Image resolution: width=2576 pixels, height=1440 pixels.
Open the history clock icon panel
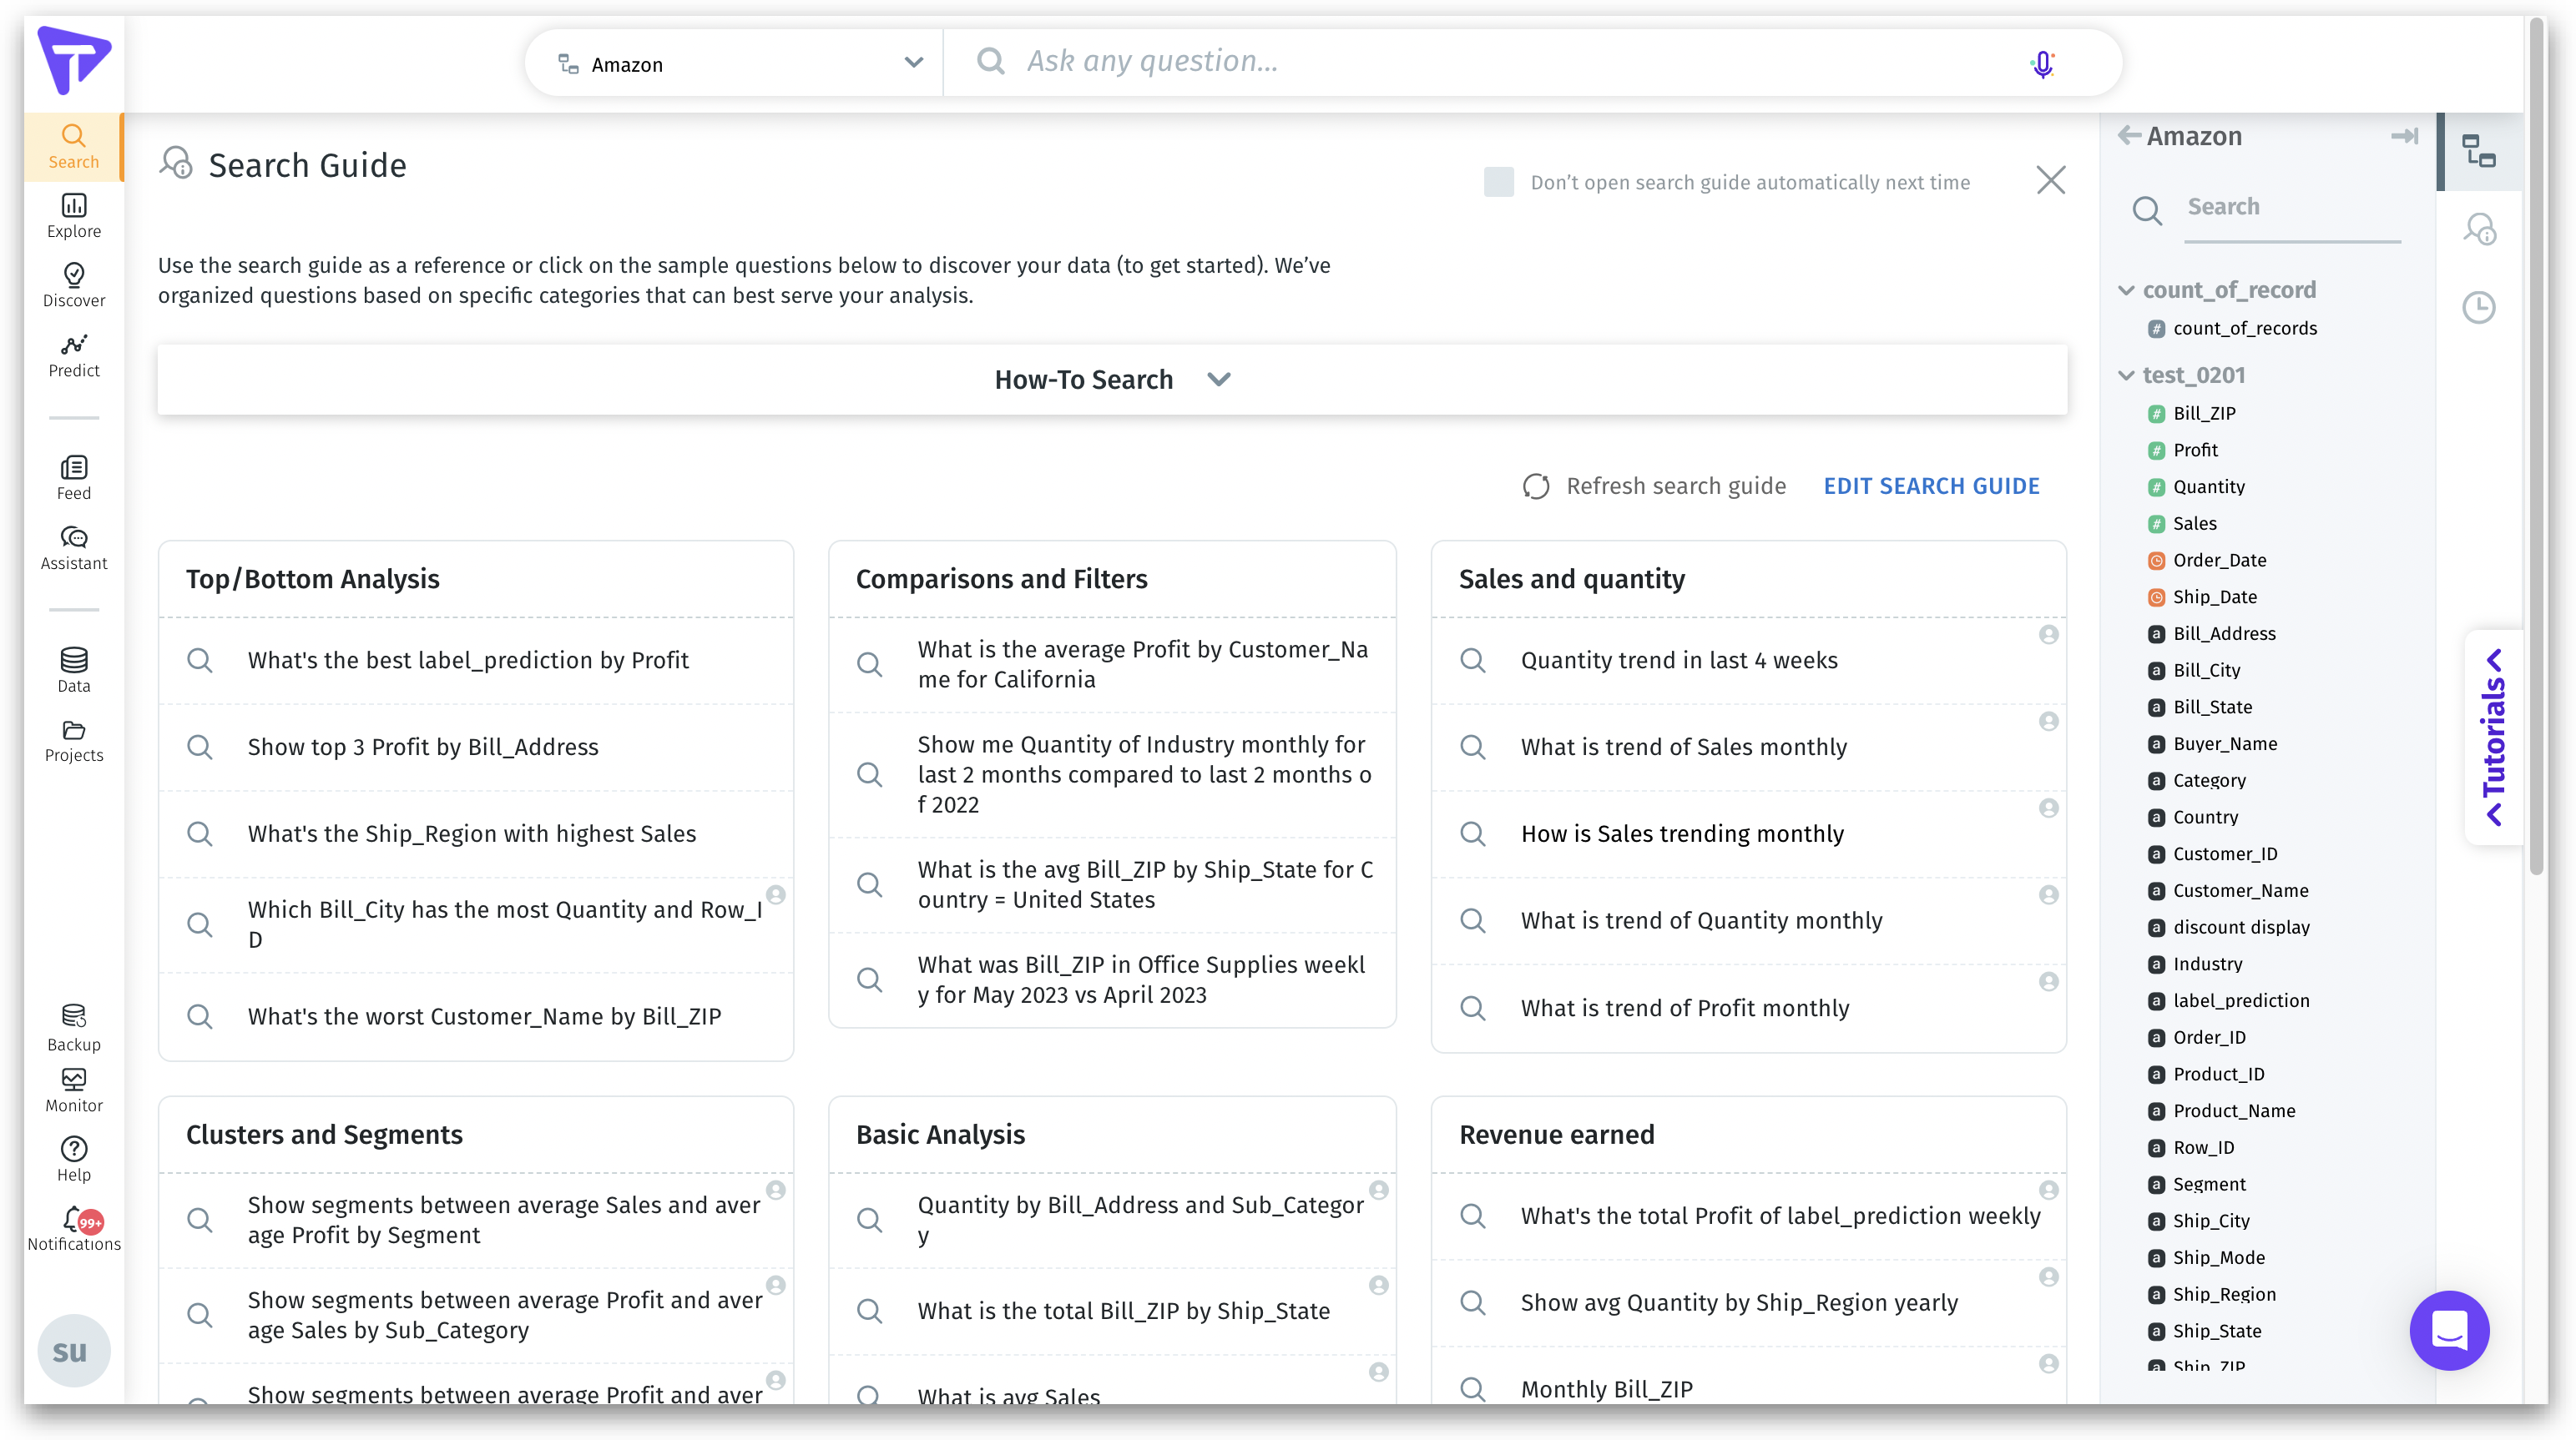pos(2478,307)
